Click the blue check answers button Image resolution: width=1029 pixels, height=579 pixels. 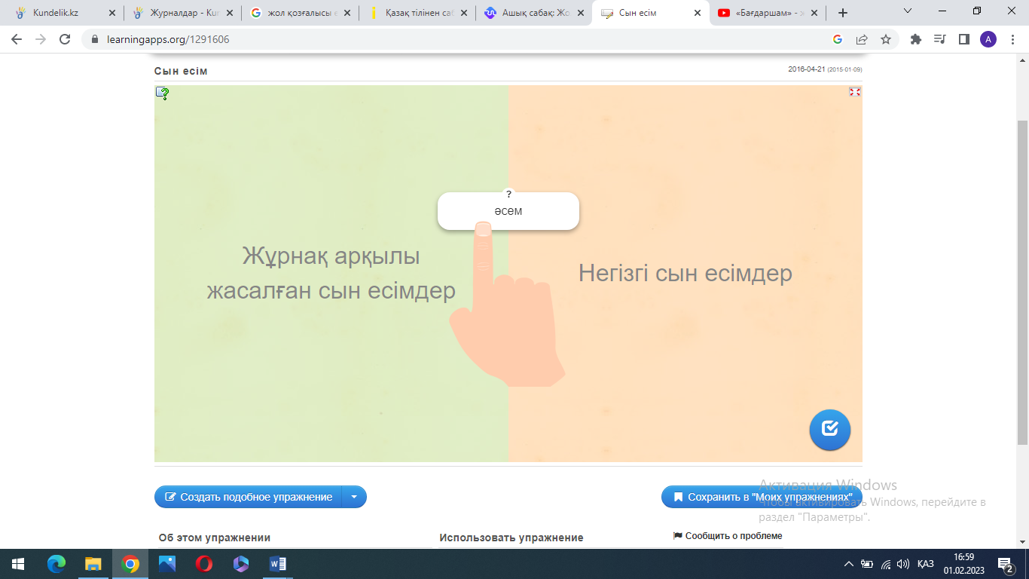[x=830, y=430]
